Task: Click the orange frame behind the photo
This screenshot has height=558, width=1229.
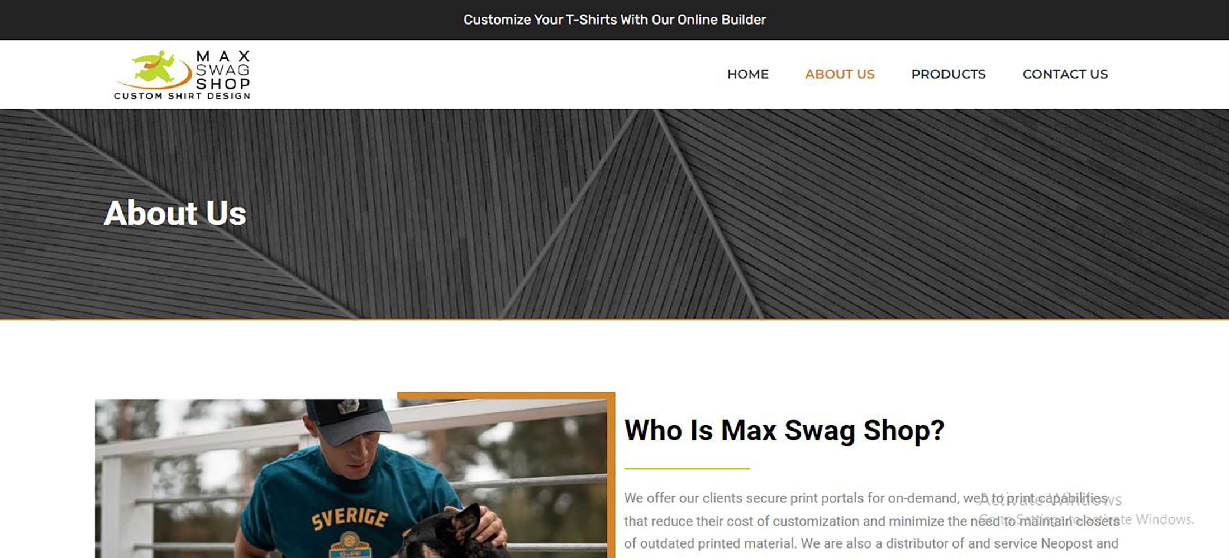Action: pos(611,474)
